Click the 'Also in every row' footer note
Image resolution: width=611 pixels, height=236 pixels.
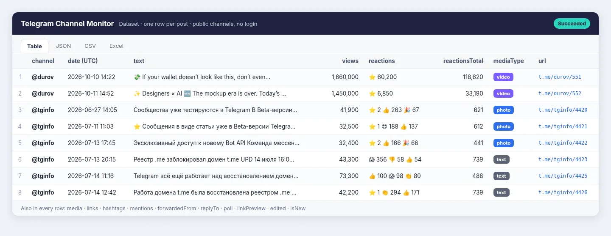tap(163, 208)
